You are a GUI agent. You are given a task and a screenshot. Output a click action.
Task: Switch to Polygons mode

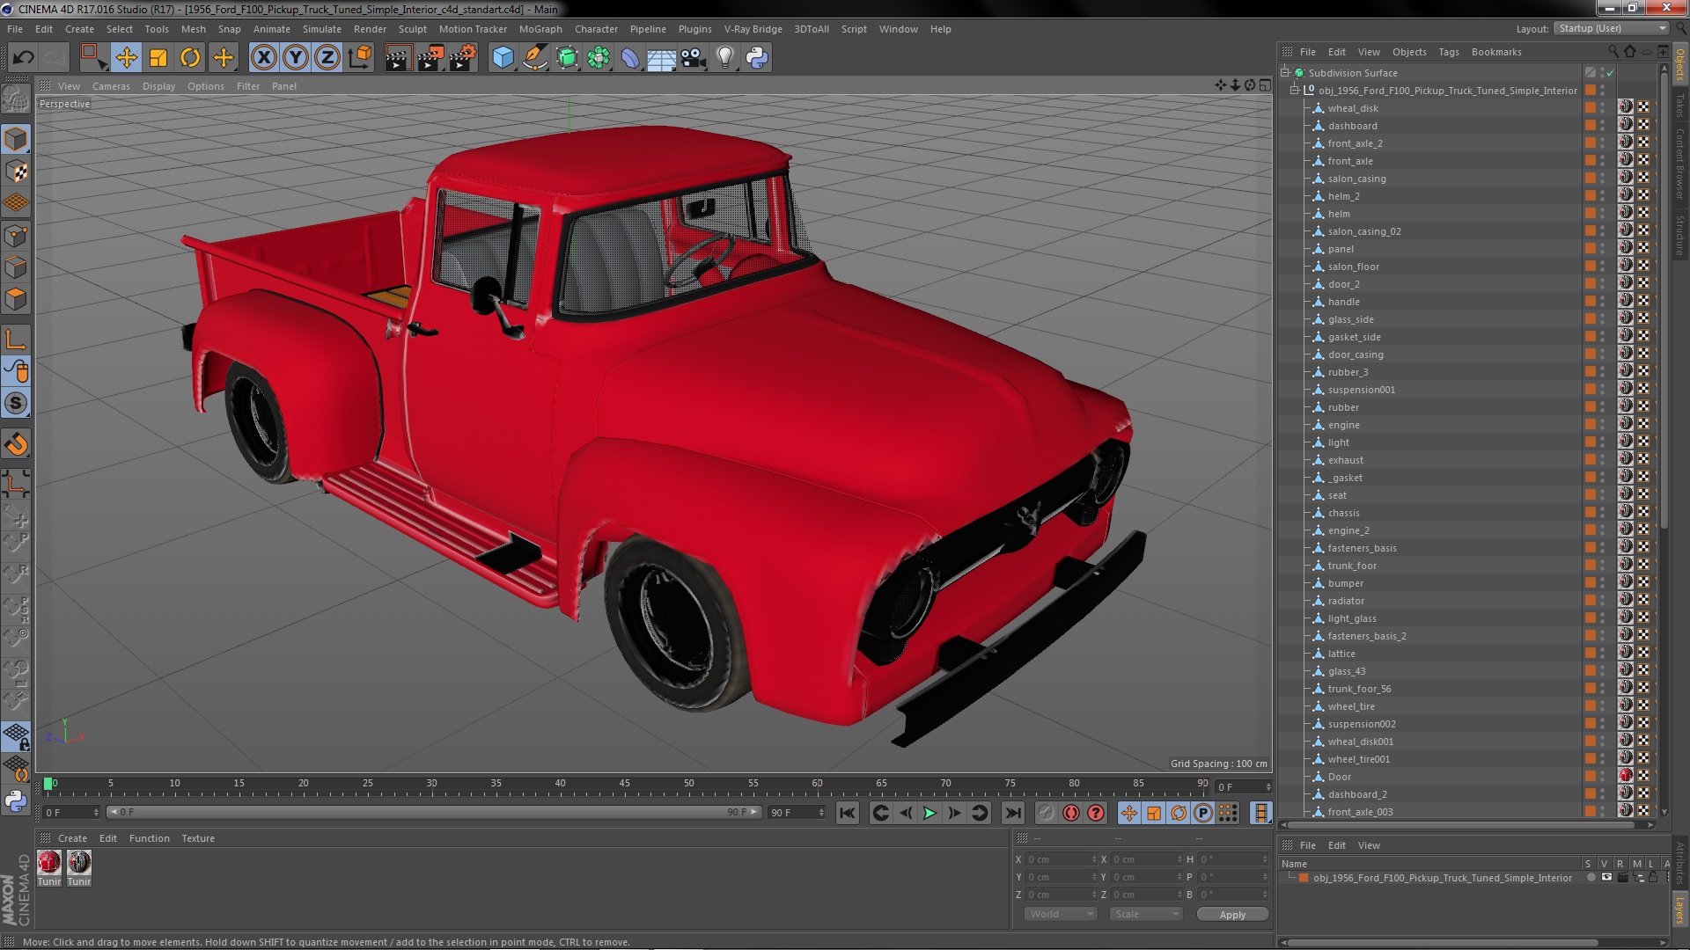coord(16,299)
